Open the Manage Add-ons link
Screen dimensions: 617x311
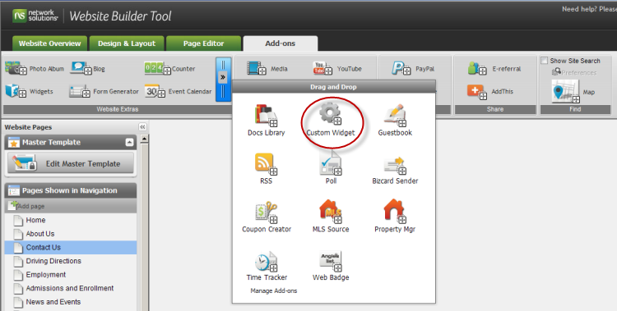(x=274, y=290)
